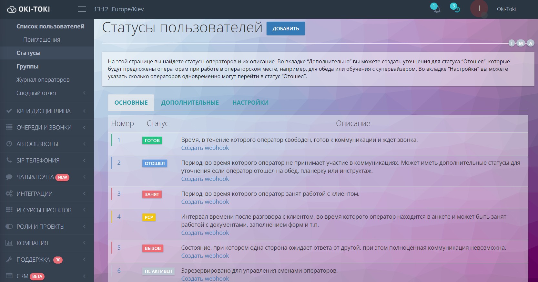Image resolution: width=538 pixels, height=282 pixels.
Task: Click the Номер column header
Action: click(x=123, y=123)
